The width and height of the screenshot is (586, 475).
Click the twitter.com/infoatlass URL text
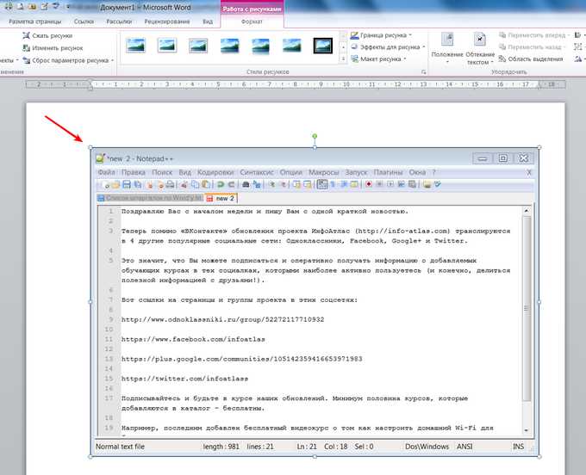pyautogui.click(x=184, y=379)
